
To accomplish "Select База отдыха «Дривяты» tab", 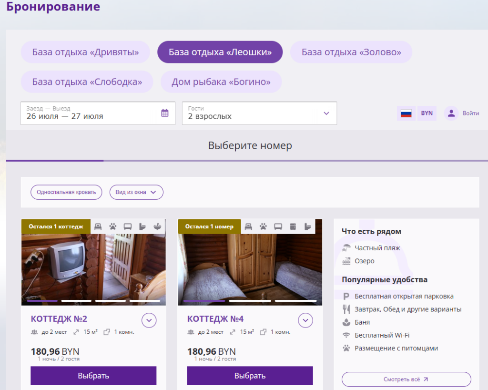I will point(85,52).
